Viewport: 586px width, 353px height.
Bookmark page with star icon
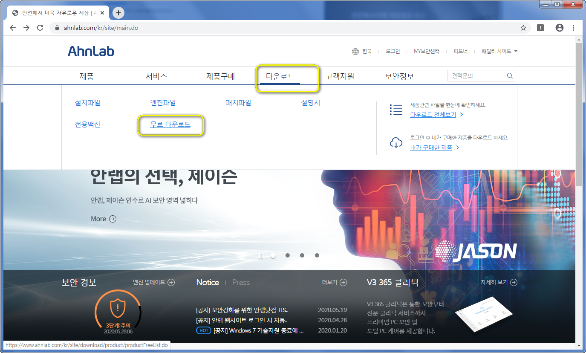523,28
